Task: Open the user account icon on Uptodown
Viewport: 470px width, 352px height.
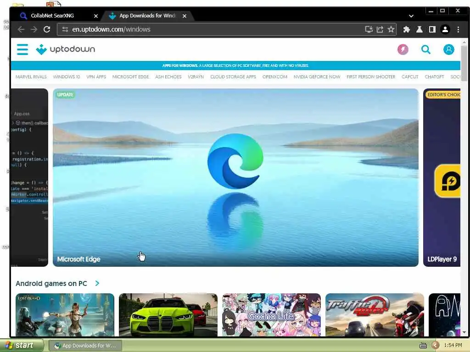Action: coord(449,49)
